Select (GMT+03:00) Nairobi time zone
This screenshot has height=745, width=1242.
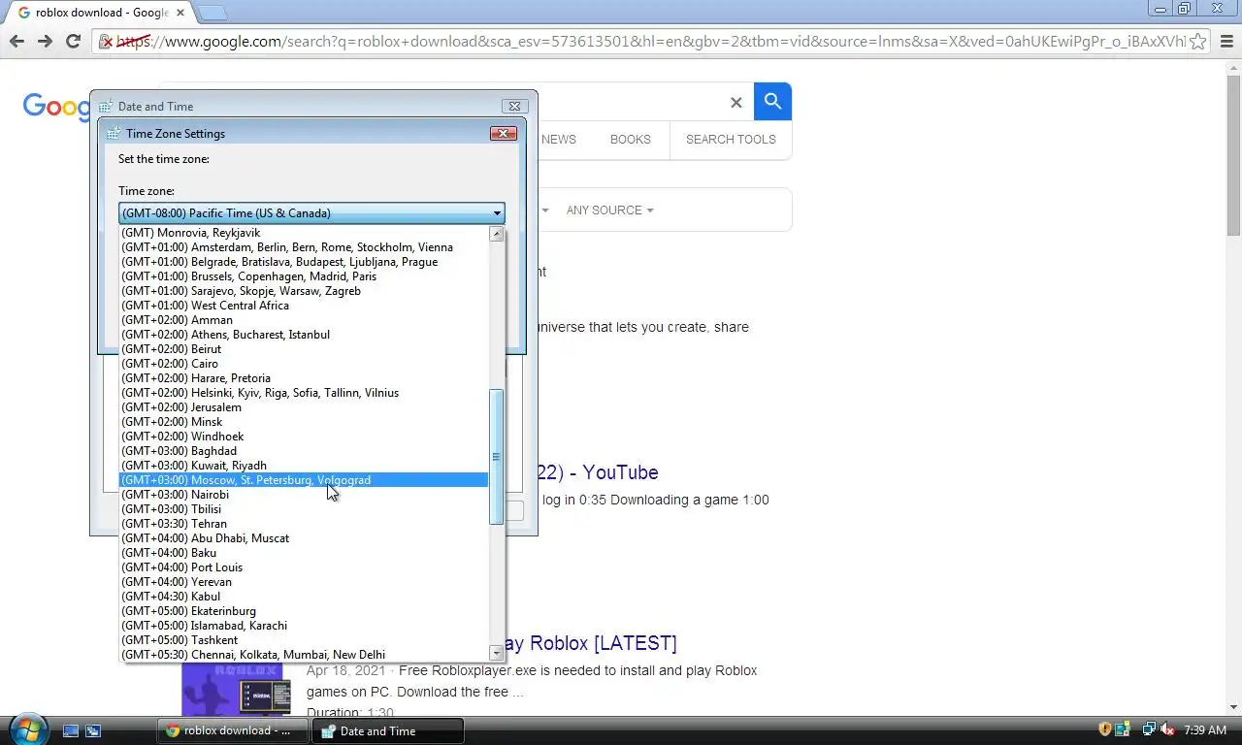click(x=304, y=495)
